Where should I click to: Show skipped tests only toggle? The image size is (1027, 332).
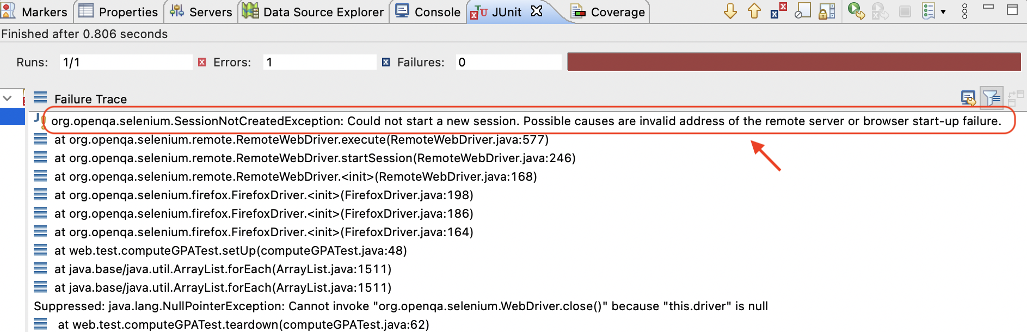802,11
